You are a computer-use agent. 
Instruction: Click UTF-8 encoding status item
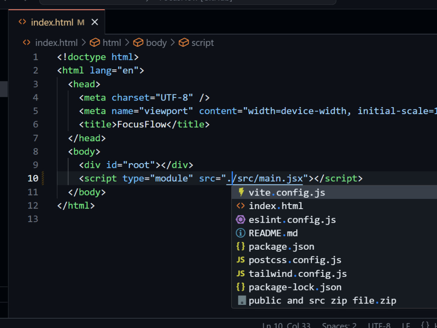pyautogui.click(x=379, y=325)
